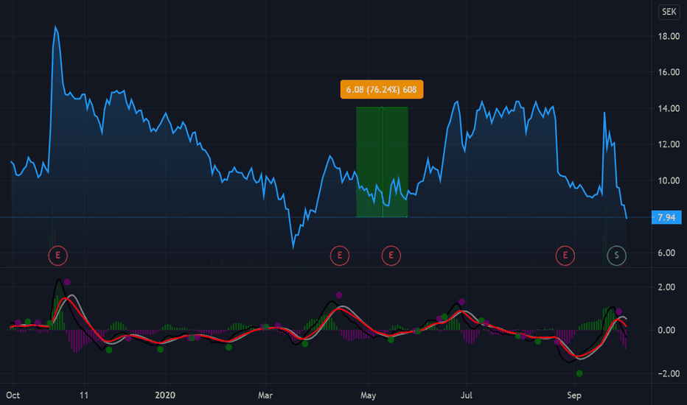
Task: Click the 6.00 price axis label
Action: coord(666,253)
